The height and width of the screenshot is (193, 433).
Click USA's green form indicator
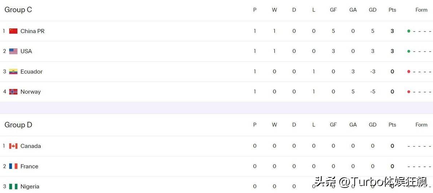408,51
